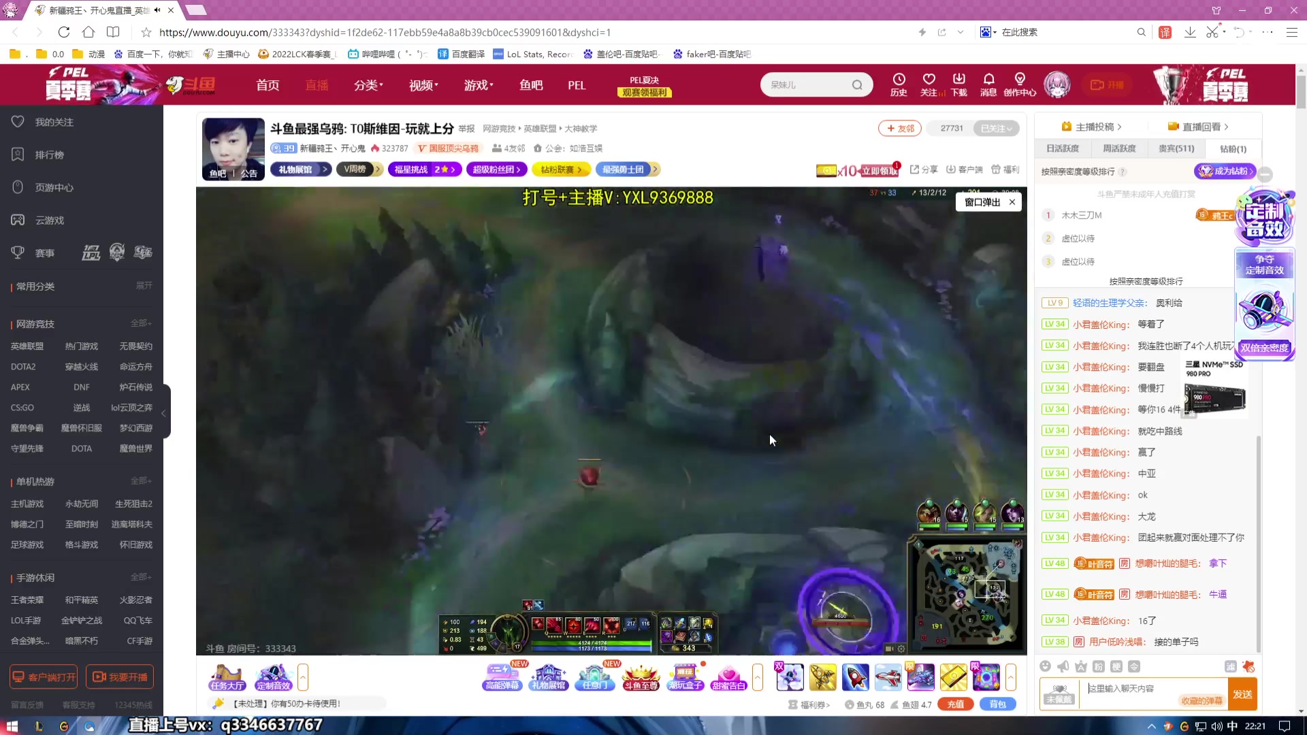Expand 手游休闲 全部 list
The height and width of the screenshot is (735, 1307).
(x=141, y=577)
